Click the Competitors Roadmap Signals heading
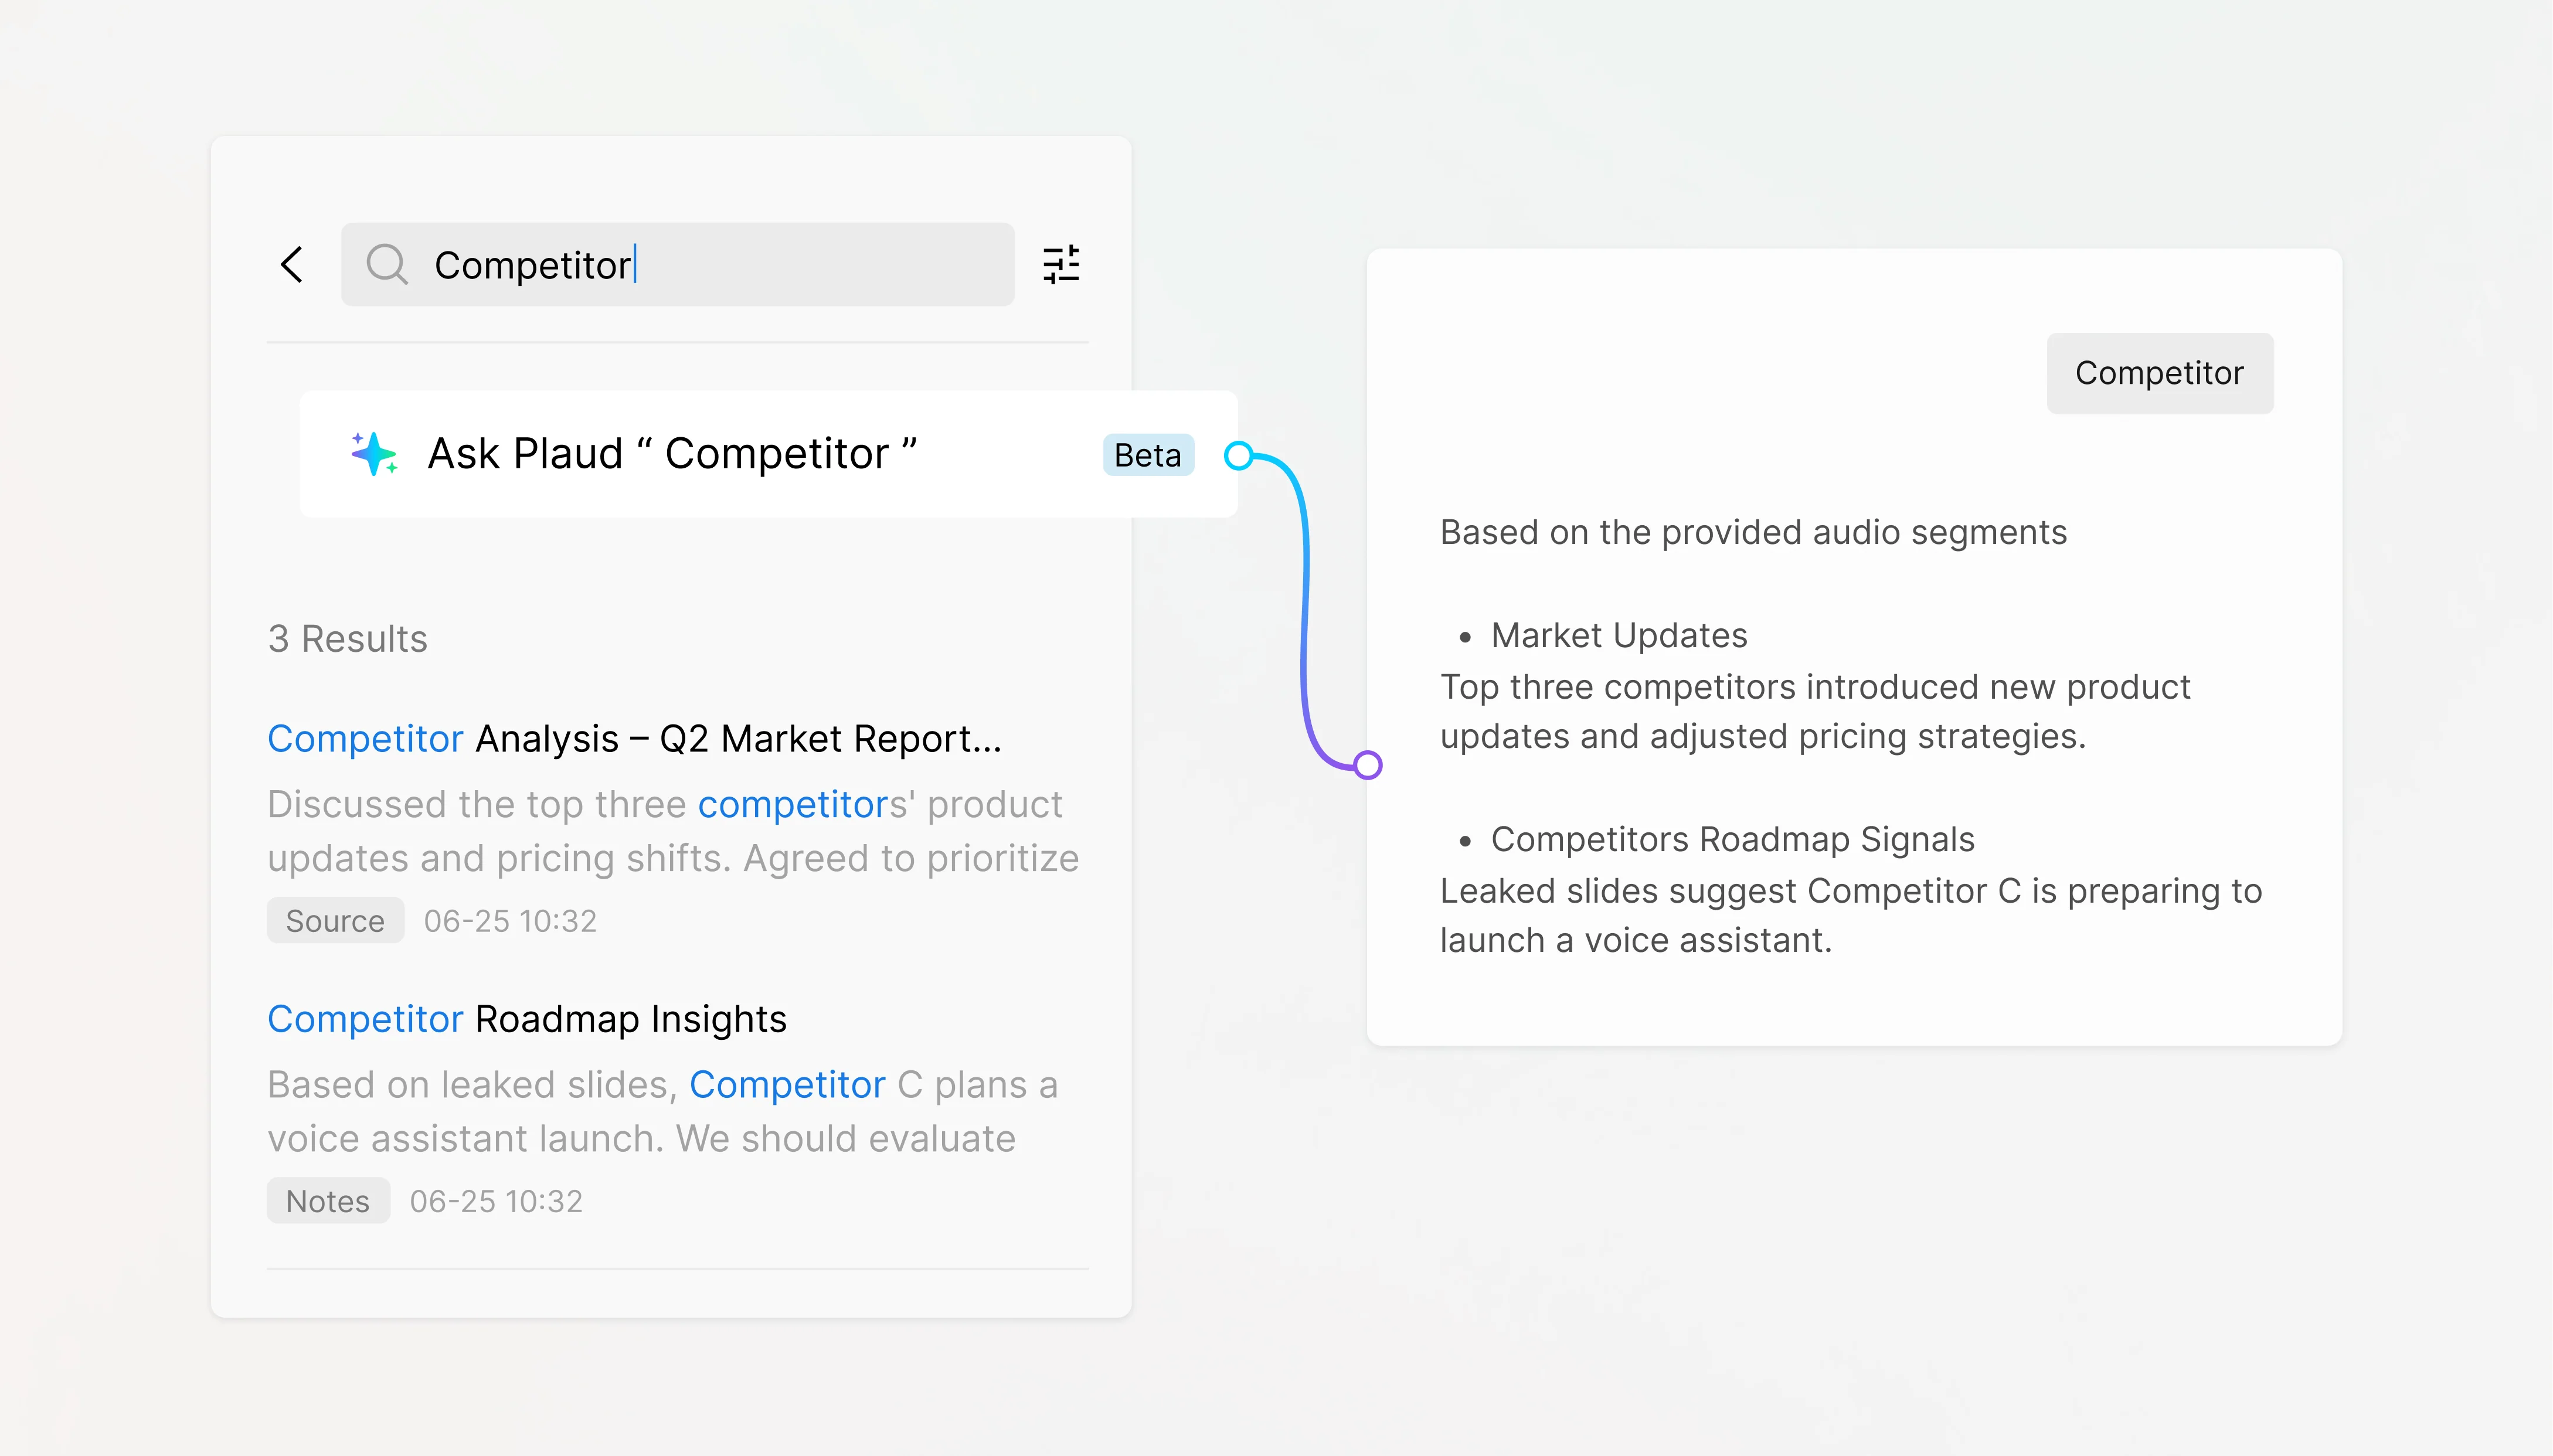 click(1732, 840)
